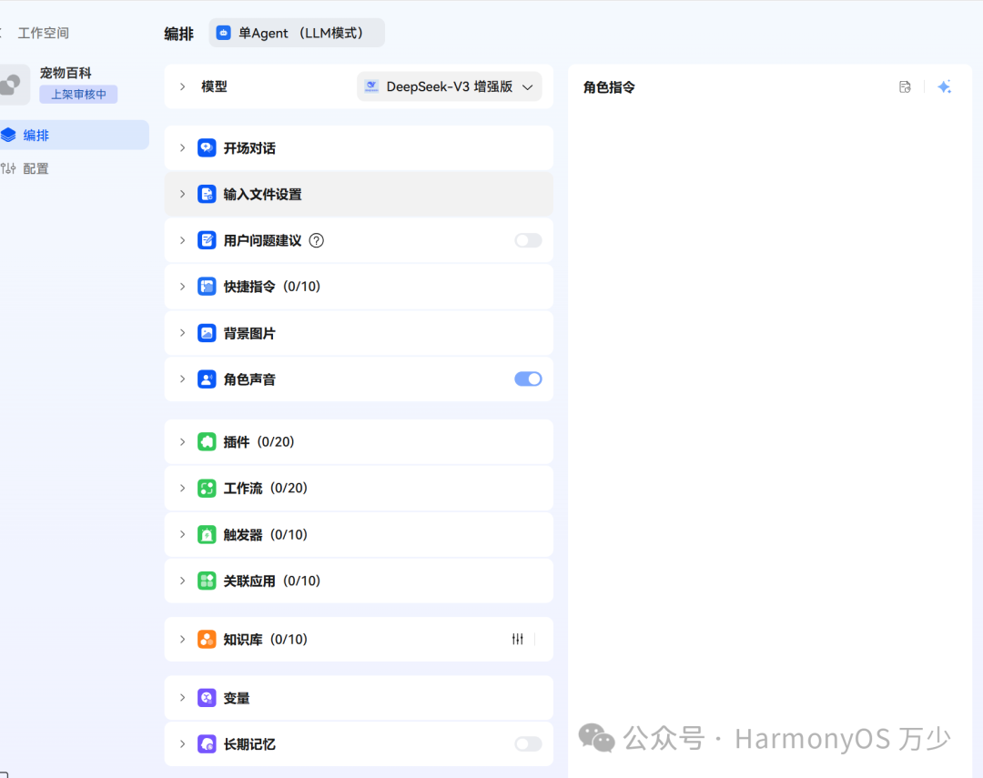The width and height of the screenshot is (983, 778).
Task: Click the green 工作流 workflow icon
Action: tap(207, 489)
